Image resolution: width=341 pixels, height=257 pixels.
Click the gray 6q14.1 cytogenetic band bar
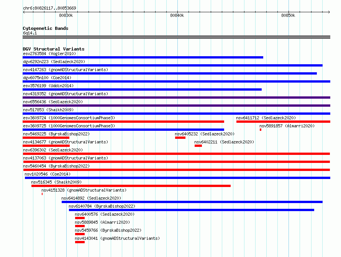pos(176,37)
